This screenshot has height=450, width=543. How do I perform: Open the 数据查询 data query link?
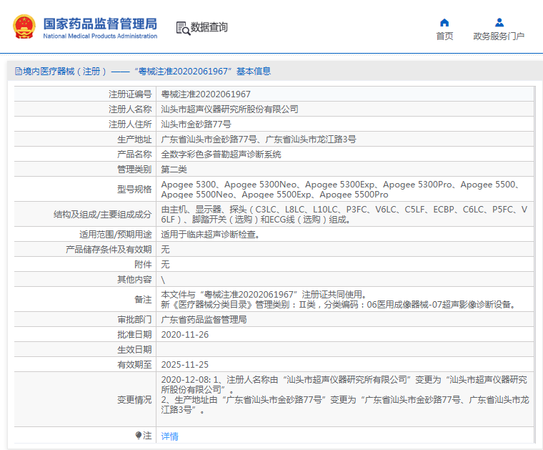pos(209,27)
